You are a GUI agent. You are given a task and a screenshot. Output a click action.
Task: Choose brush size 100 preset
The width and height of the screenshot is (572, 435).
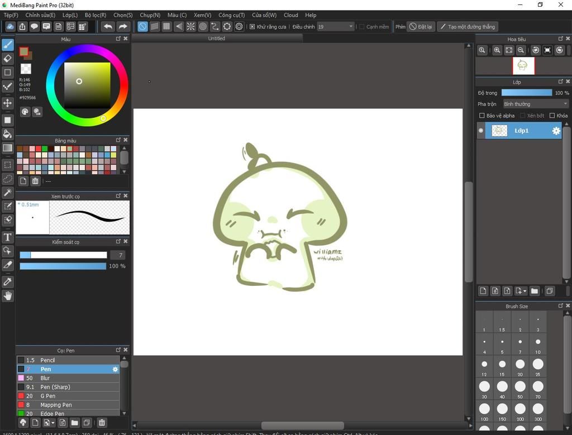[x=484, y=411]
